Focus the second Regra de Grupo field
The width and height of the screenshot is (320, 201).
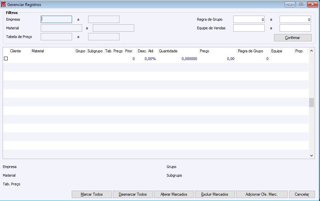click(x=295, y=19)
